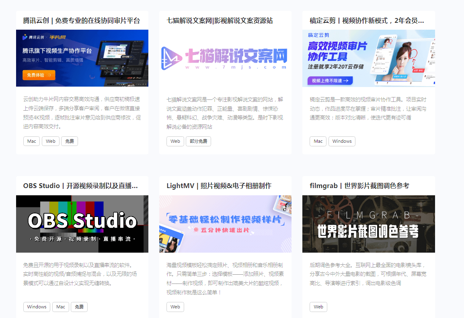464x318 pixels.
Task: Click the Web tag on 七猫解说文案网 card
Action: (x=175, y=141)
